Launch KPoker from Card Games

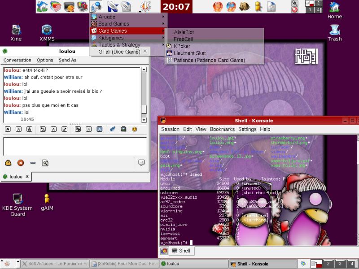point(215,46)
